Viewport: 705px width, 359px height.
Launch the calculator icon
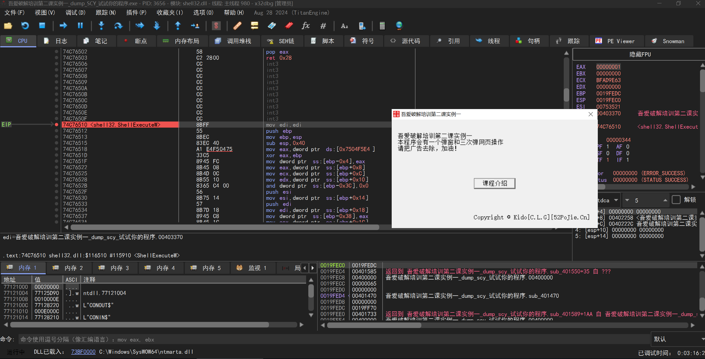tap(382, 26)
